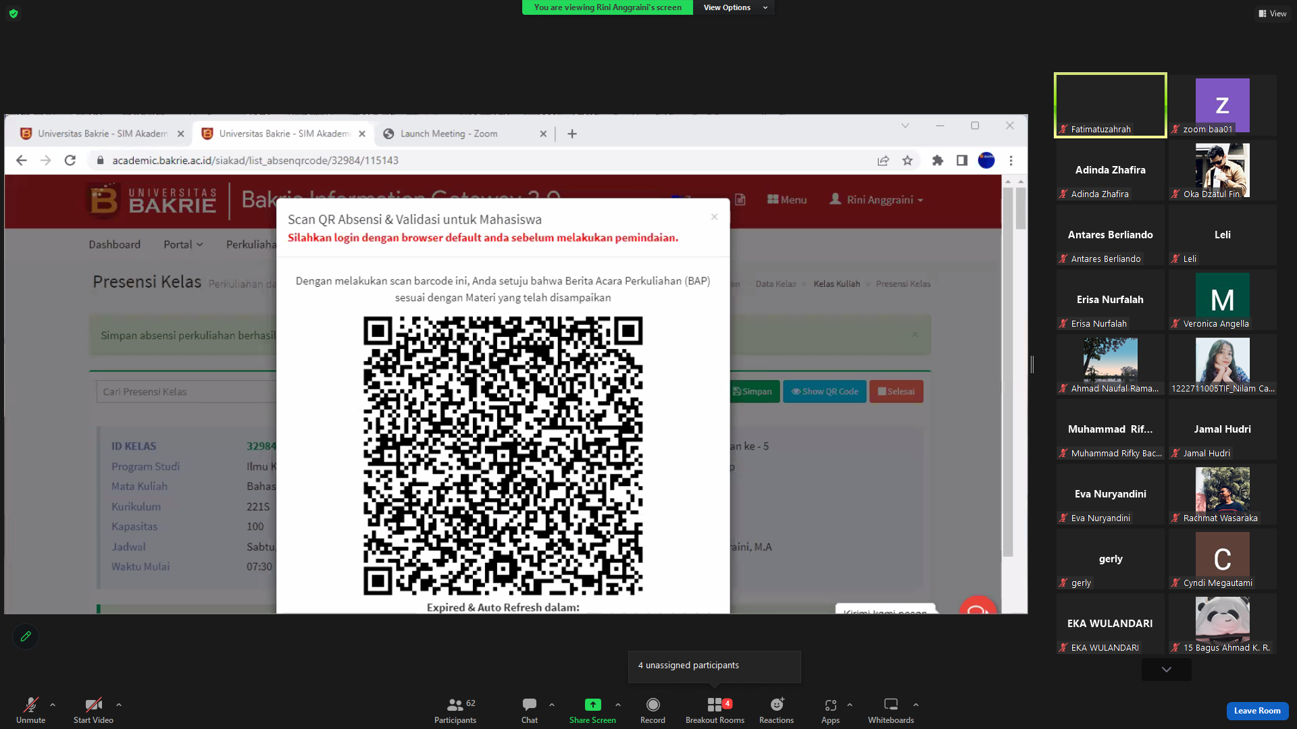Start recording with the Record button
1297x729 pixels.
653,710
